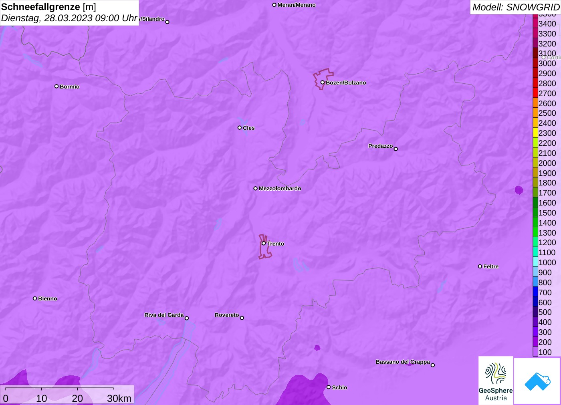Click the Trento city boundary outline

pos(265,247)
